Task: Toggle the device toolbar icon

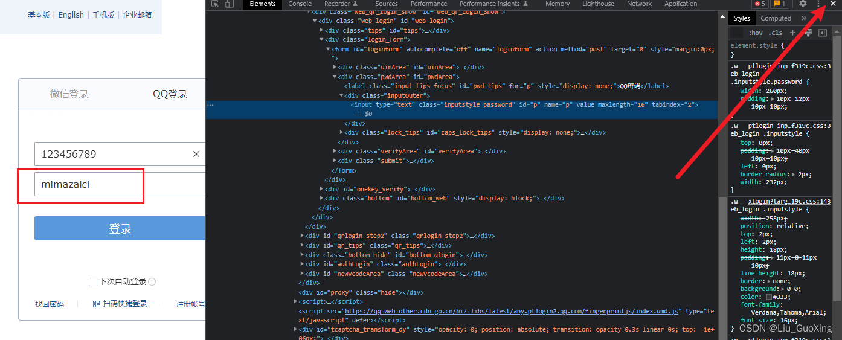Action: [230, 4]
